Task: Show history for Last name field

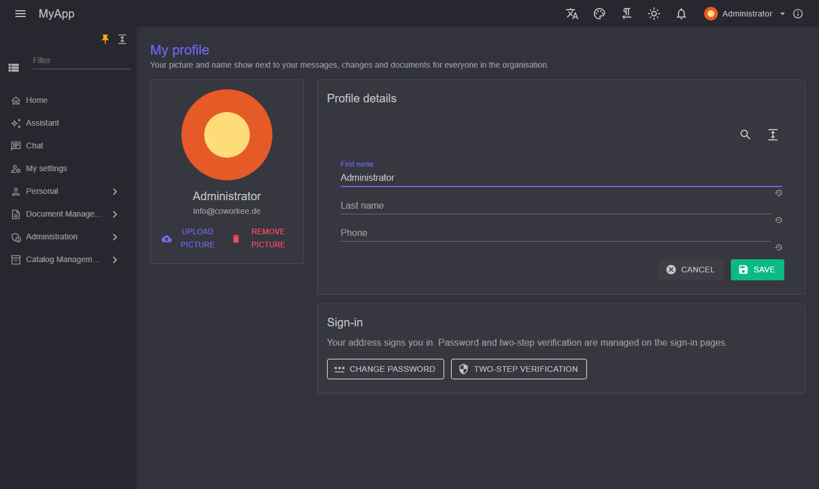Action: (x=779, y=220)
